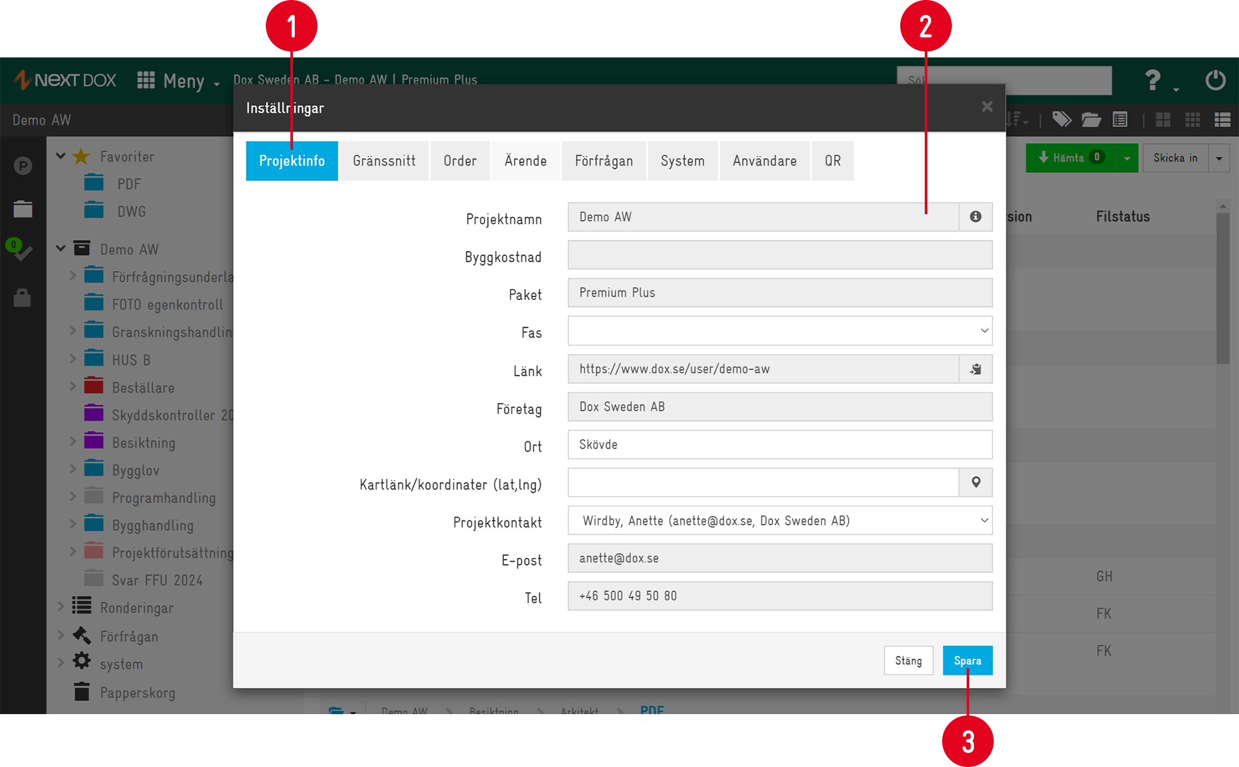Click the tags icon in toolbar
Viewport: 1239px width, 767px height.
(1061, 119)
